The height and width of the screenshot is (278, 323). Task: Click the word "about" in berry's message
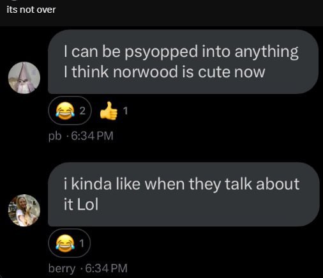[x=278, y=183]
